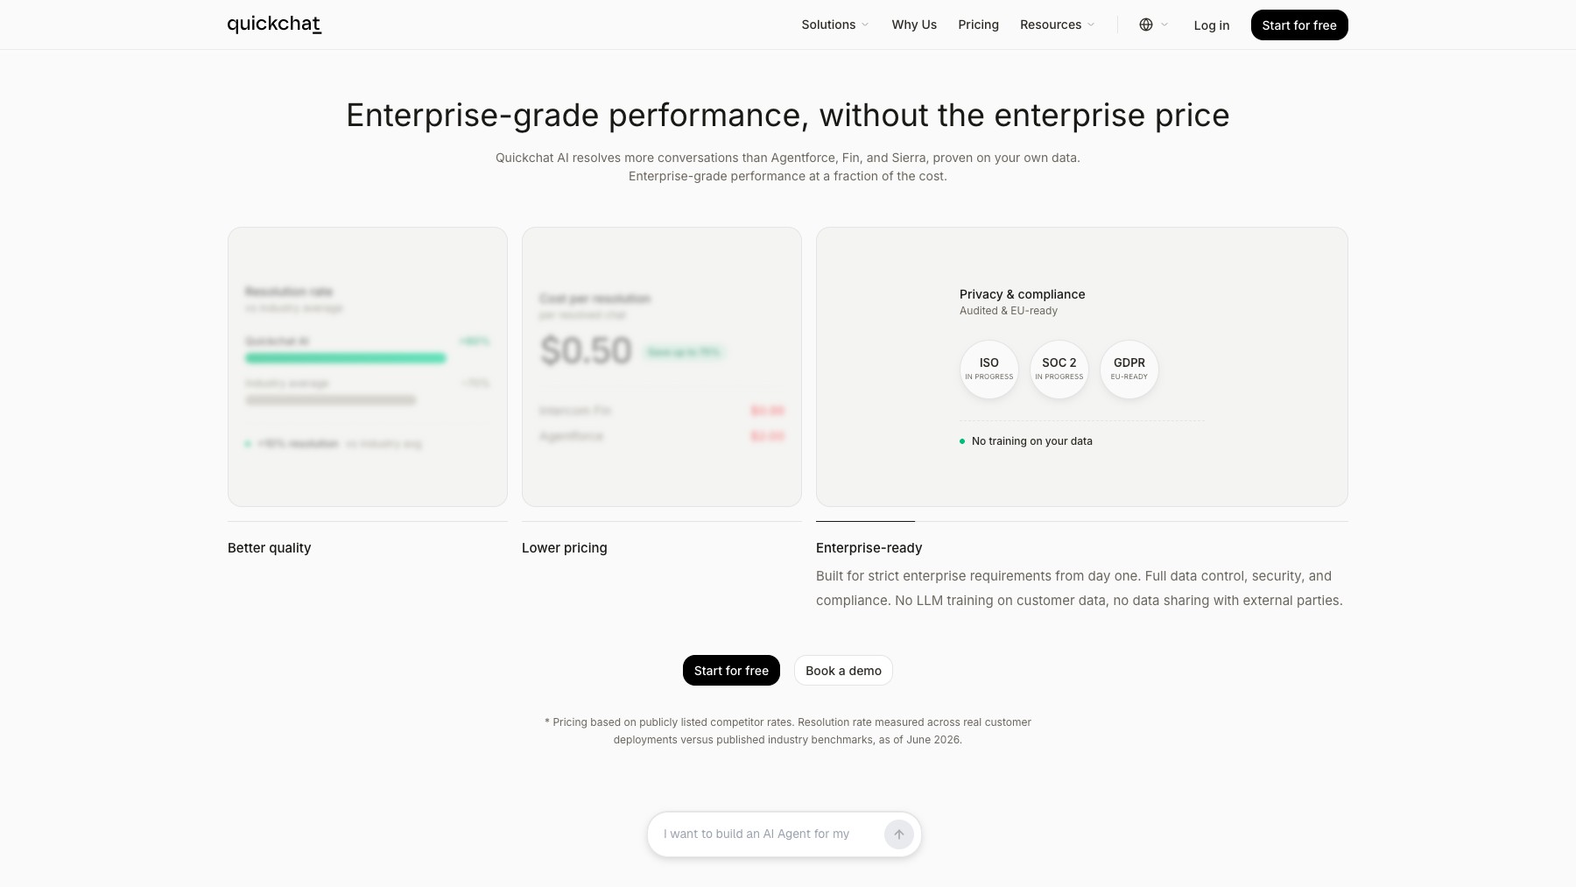Screen dimensions: 1576x887
Task: Switch to the Better quality tab
Action: coord(269,548)
